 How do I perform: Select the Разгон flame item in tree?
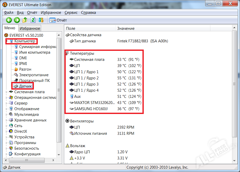pyautogui.click(x=25, y=69)
